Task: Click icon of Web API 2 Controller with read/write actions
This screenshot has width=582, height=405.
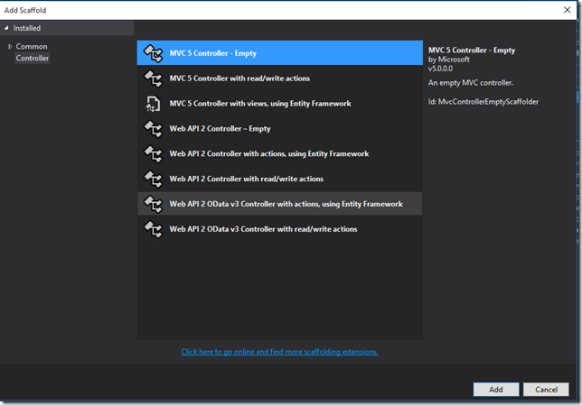Action: pos(154,179)
